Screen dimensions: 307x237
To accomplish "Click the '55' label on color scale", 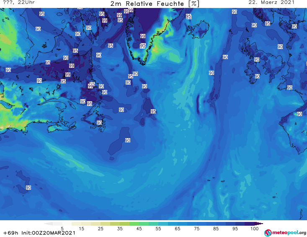I will pos(158,229).
